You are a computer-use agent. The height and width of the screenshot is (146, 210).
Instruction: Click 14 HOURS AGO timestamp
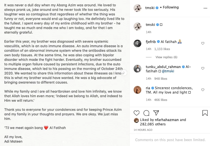point(143,130)
